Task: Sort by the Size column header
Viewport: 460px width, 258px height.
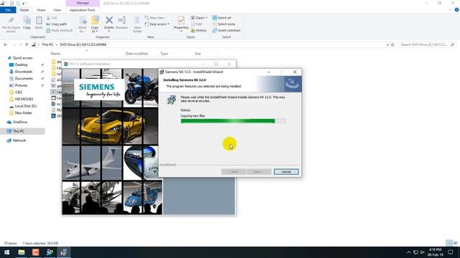Action: pyautogui.click(x=198, y=54)
